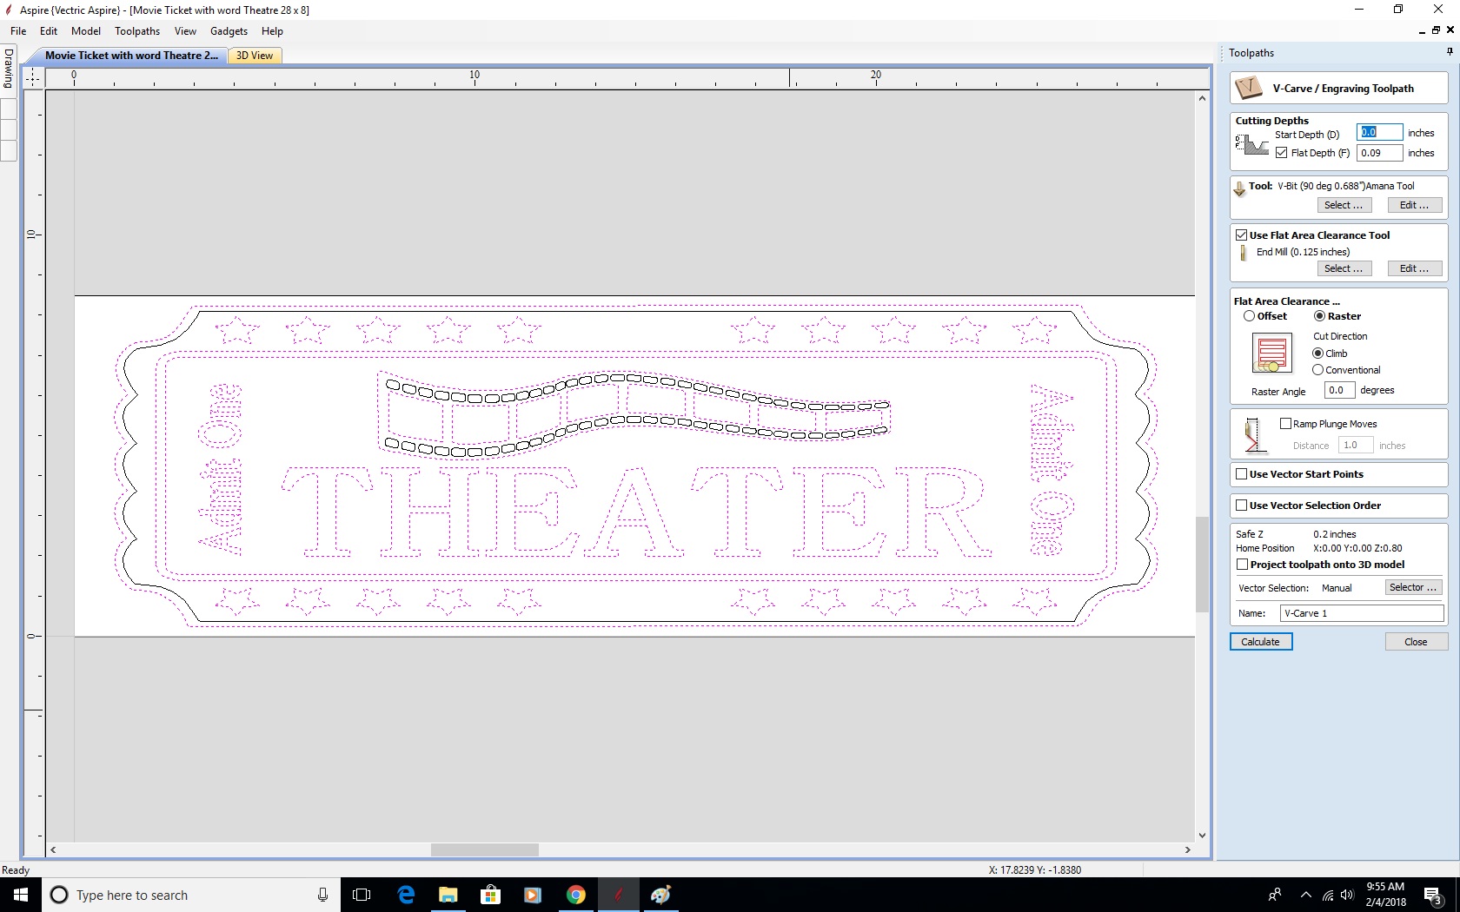Screen dimensions: 1460x912
Task: Open the Paint app taskbar icon
Action: click(660, 895)
